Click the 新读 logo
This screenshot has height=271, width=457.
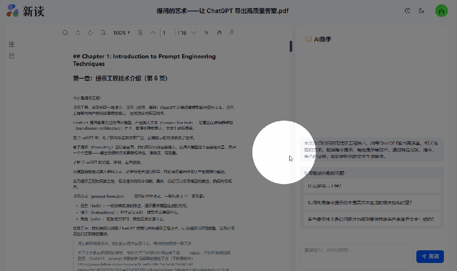click(x=25, y=11)
